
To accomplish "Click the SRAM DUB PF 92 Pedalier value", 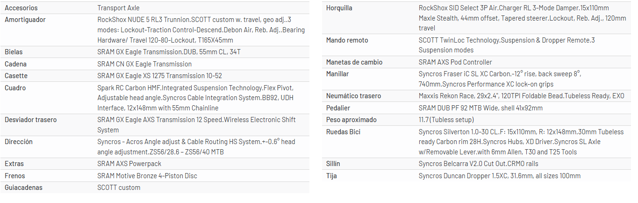I will (480, 108).
